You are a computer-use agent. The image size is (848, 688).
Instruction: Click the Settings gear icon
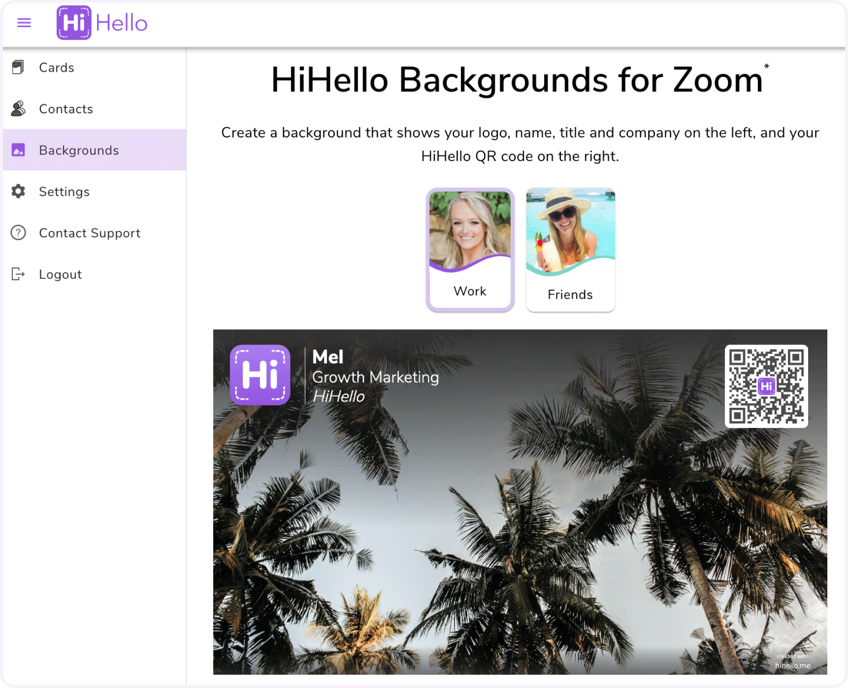click(x=18, y=191)
